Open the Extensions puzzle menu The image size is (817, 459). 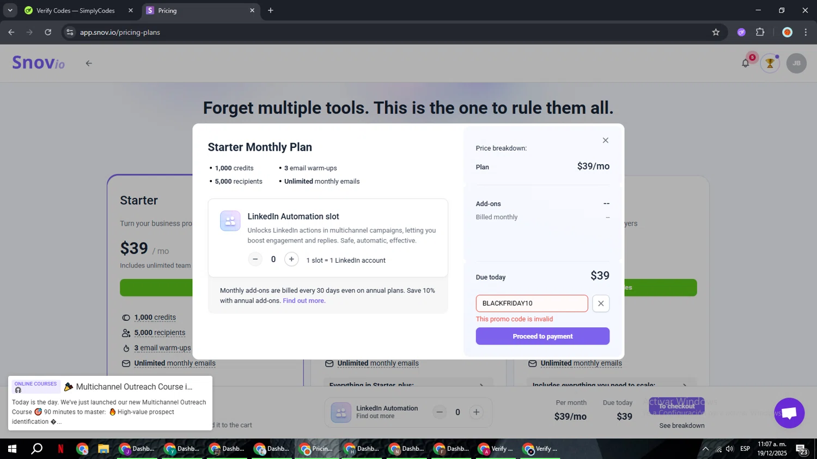coord(760,32)
